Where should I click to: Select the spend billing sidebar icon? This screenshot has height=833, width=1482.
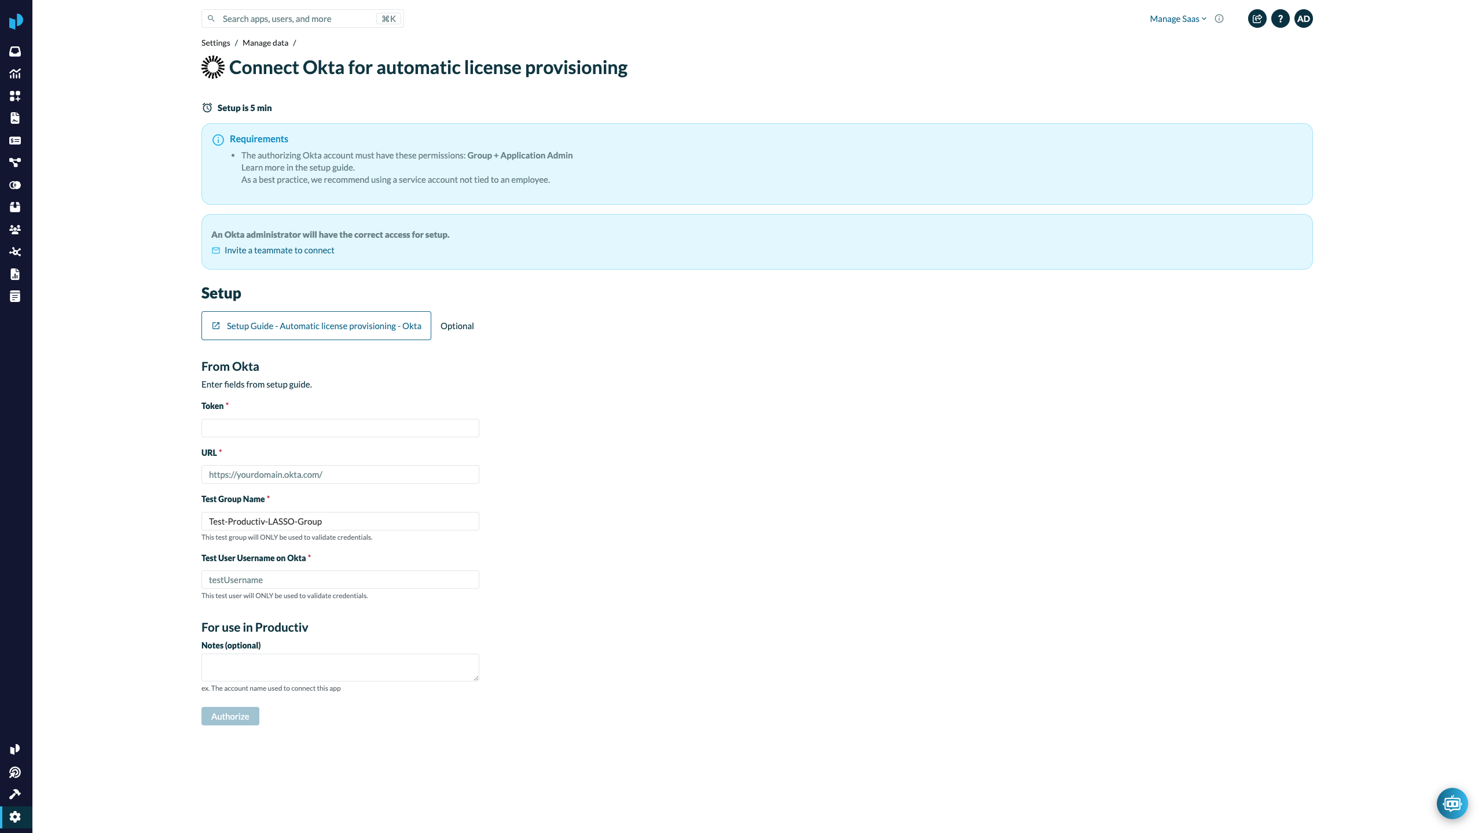coord(16,140)
